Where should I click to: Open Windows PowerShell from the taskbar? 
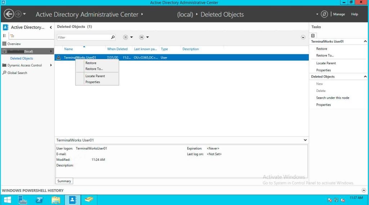[39, 200]
